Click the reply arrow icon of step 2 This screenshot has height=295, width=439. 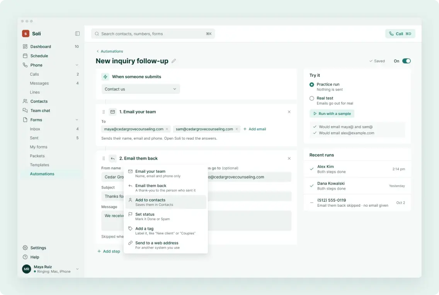[112, 158]
